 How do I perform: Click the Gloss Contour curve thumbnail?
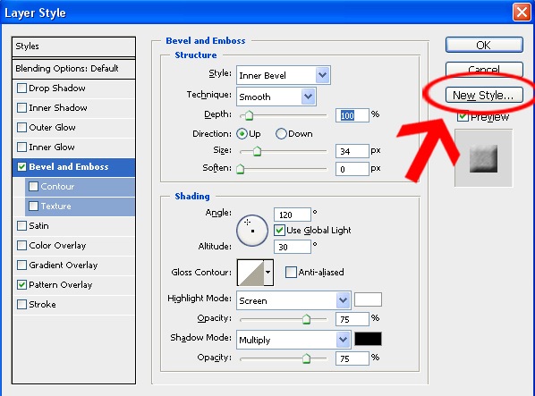pos(251,273)
